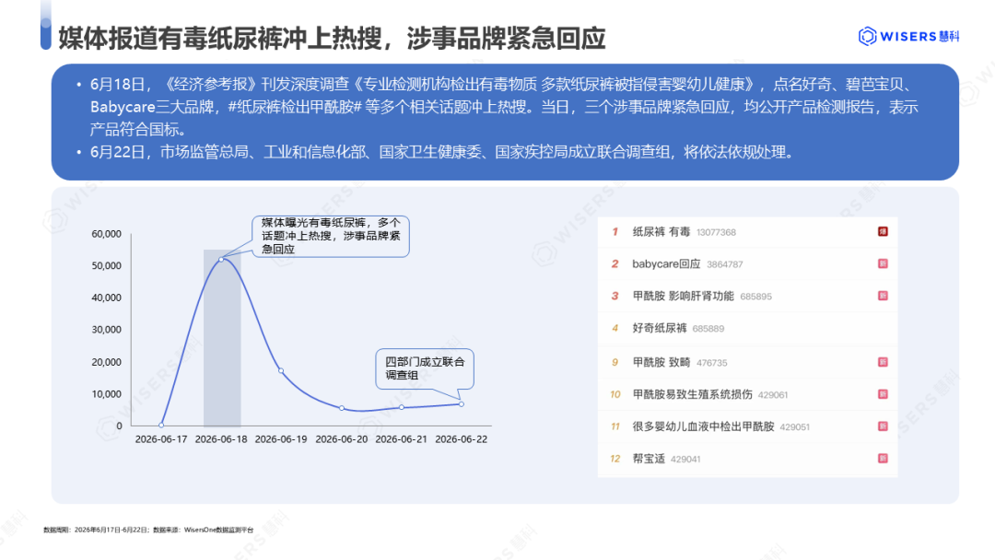The image size is (995, 560).
Task: Click the callout 四部门成立联合调查组
Action: coord(425,368)
